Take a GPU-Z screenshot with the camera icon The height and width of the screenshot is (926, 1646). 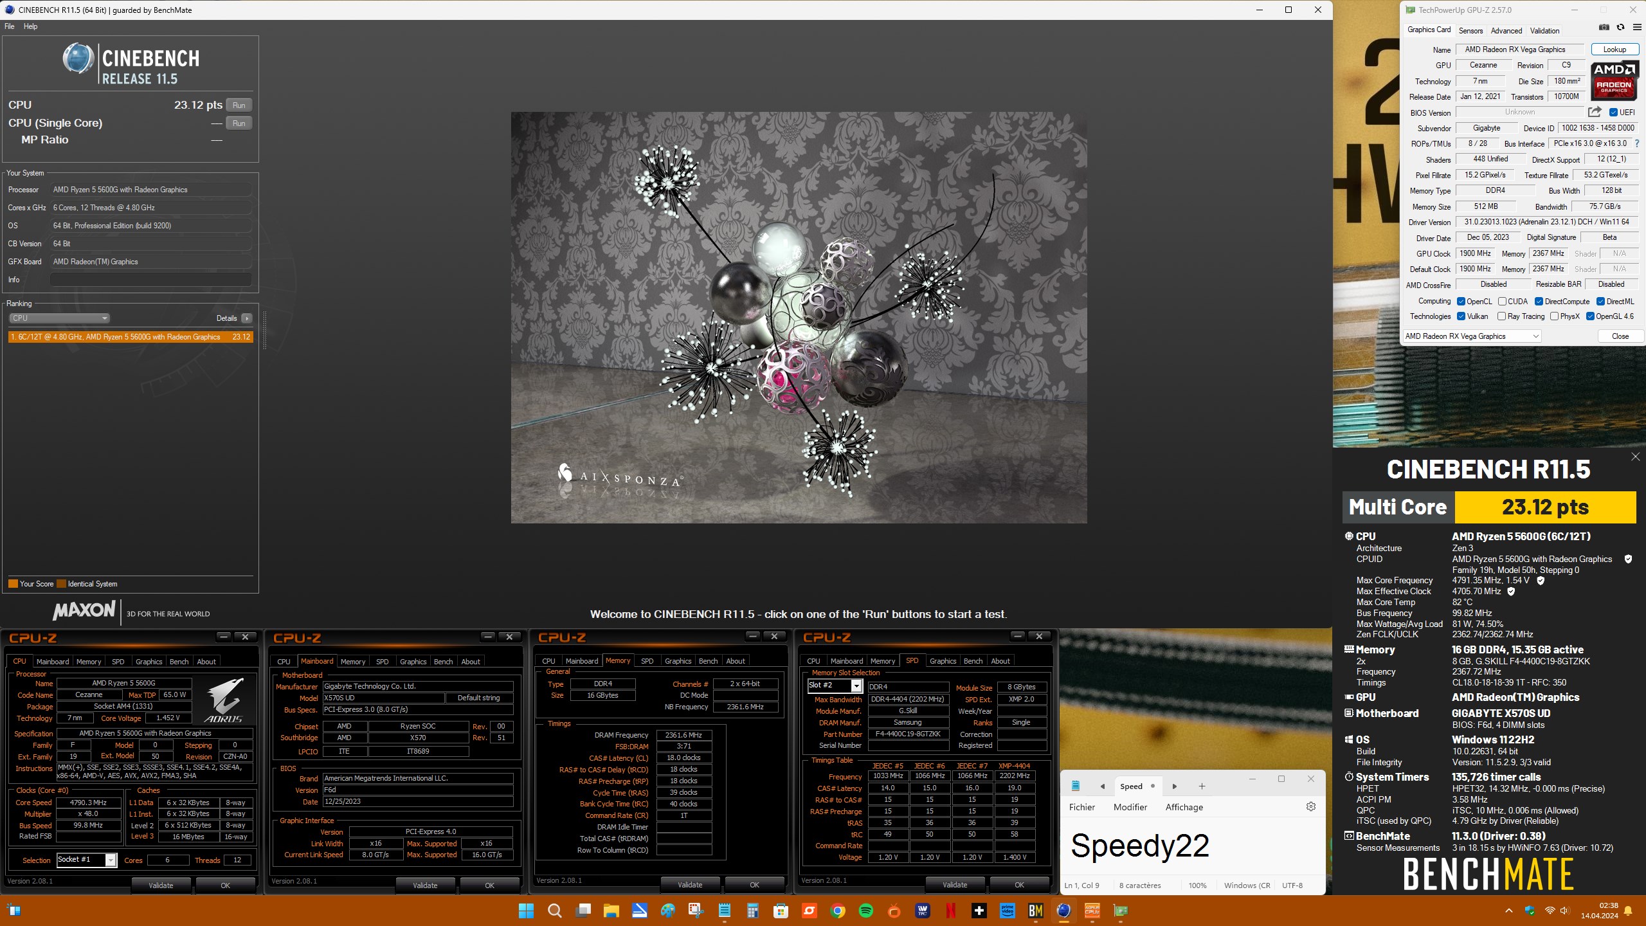tap(1604, 27)
